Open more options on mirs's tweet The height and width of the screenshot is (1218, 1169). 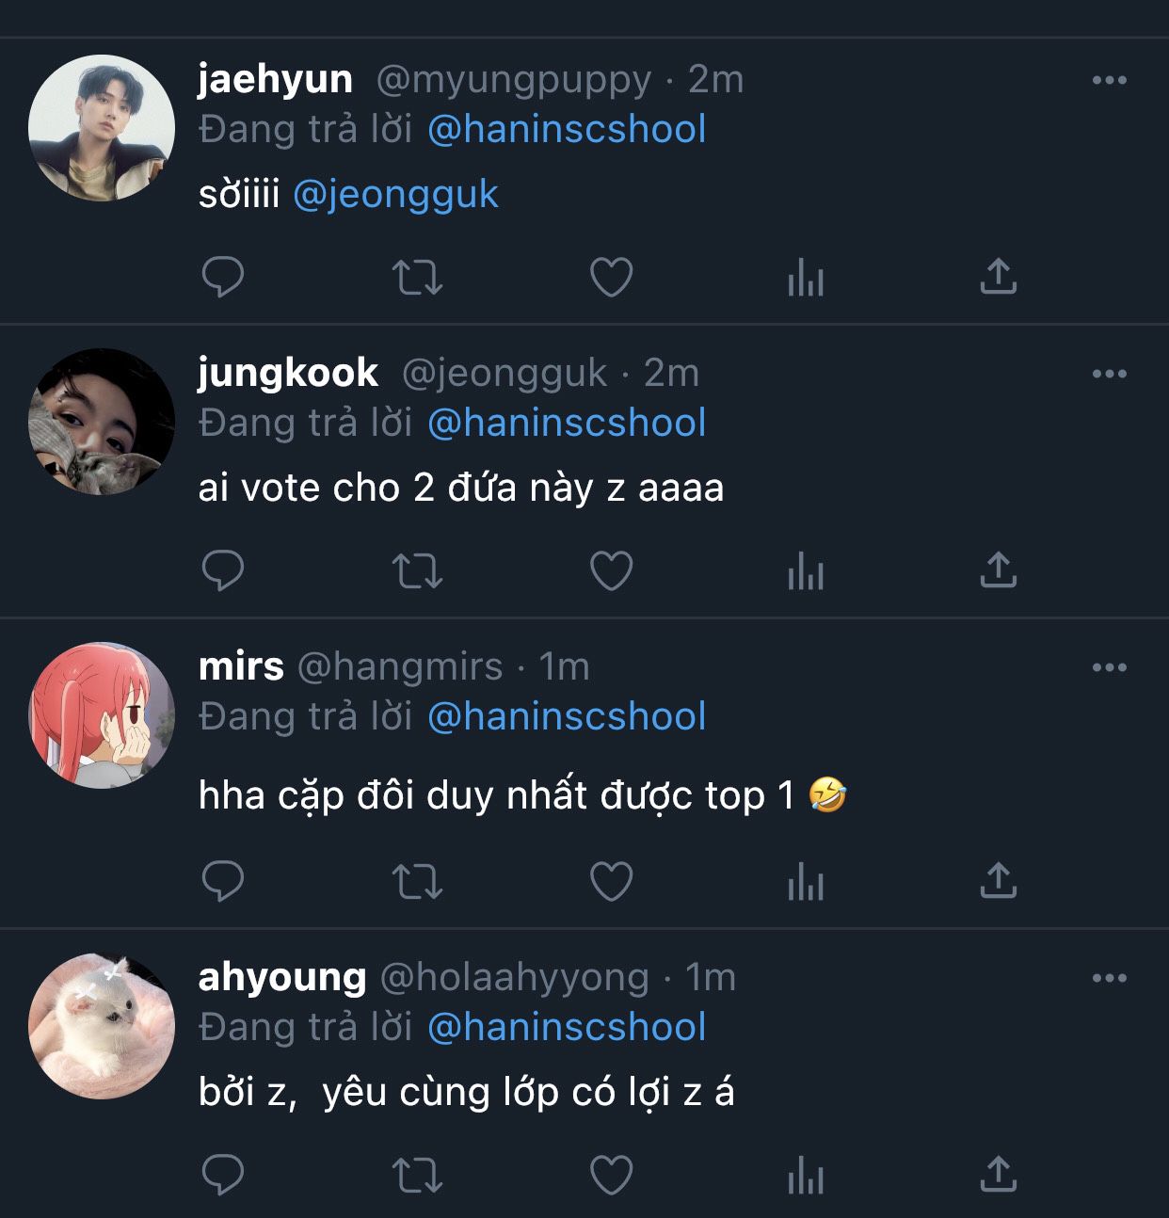coord(1110,668)
